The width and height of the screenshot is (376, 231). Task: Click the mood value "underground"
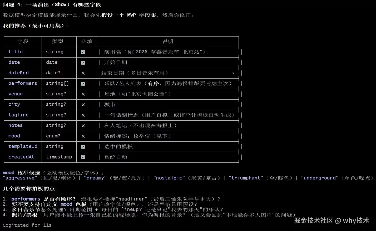(320, 178)
